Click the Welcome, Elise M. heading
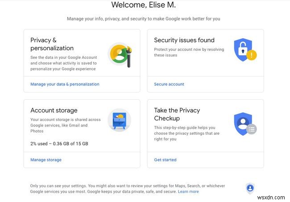290x202 pixels. coord(143,5)
